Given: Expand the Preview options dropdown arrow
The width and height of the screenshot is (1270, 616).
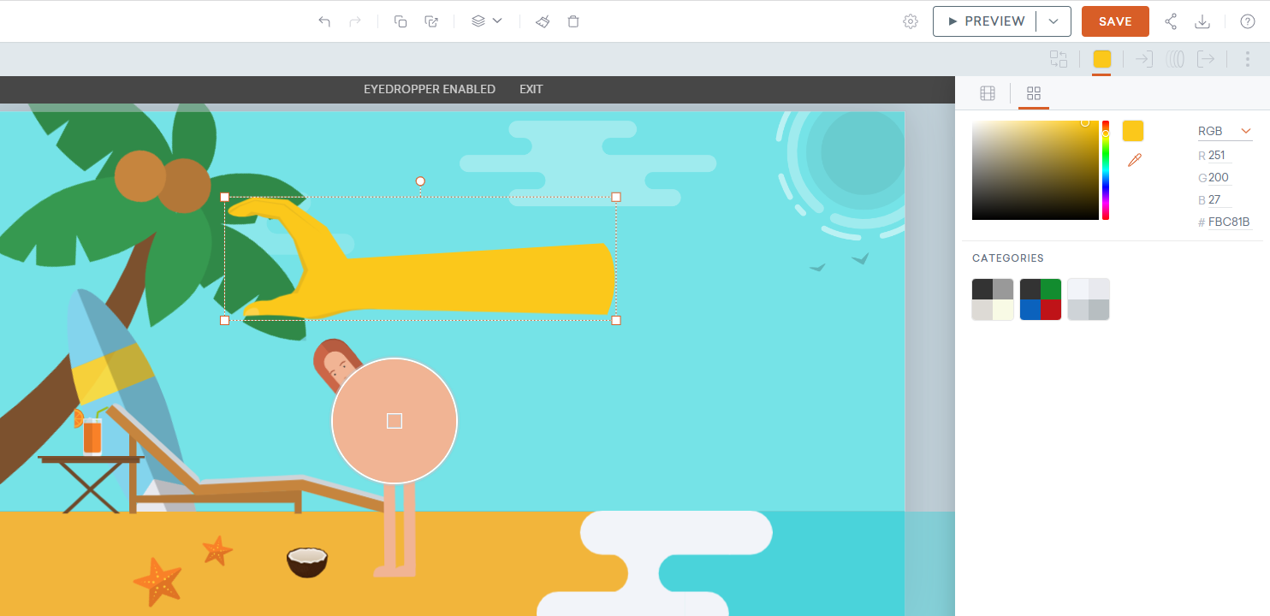Looking at the screenshot, I should coord(1053,21).
